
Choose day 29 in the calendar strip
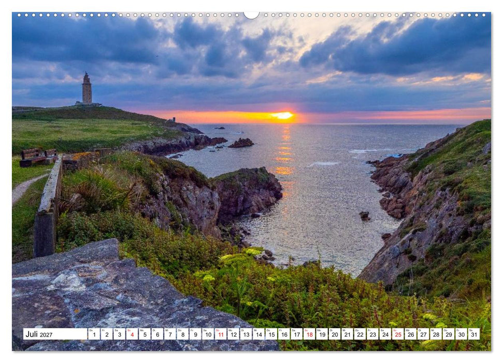[x=449, y=334]
